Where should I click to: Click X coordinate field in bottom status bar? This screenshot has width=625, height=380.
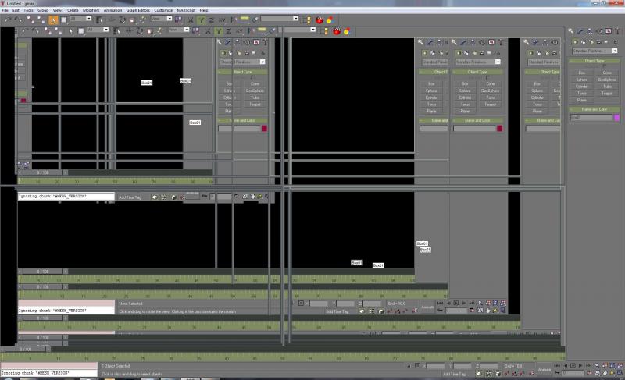[x=435, y=366]
